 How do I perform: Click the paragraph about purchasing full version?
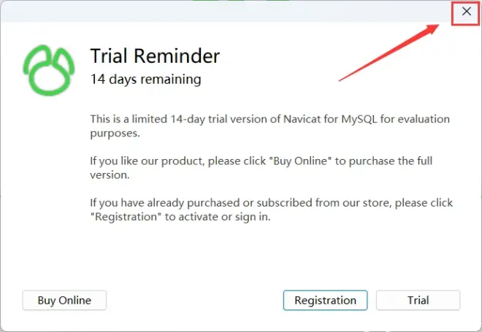pyautogui.click(x=261, y=168)
